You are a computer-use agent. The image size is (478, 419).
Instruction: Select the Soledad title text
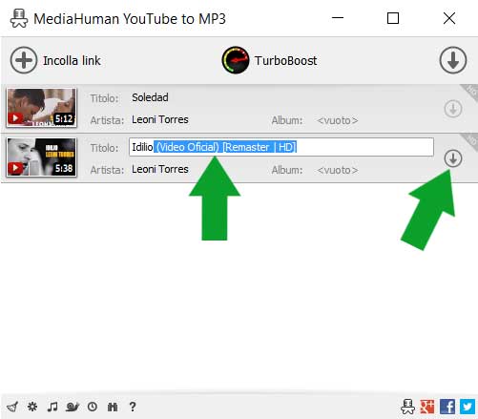pyautogui.click(x=150, y=97)
